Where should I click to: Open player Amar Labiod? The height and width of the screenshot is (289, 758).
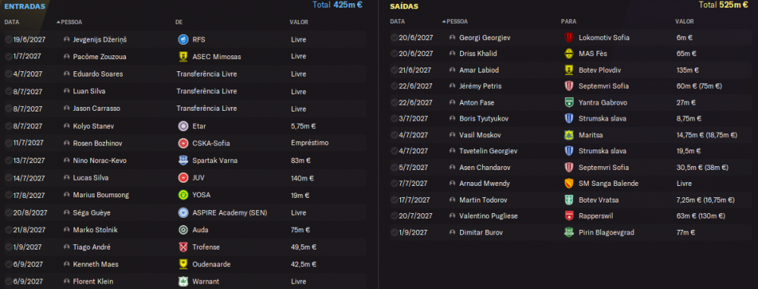(479, 71)
